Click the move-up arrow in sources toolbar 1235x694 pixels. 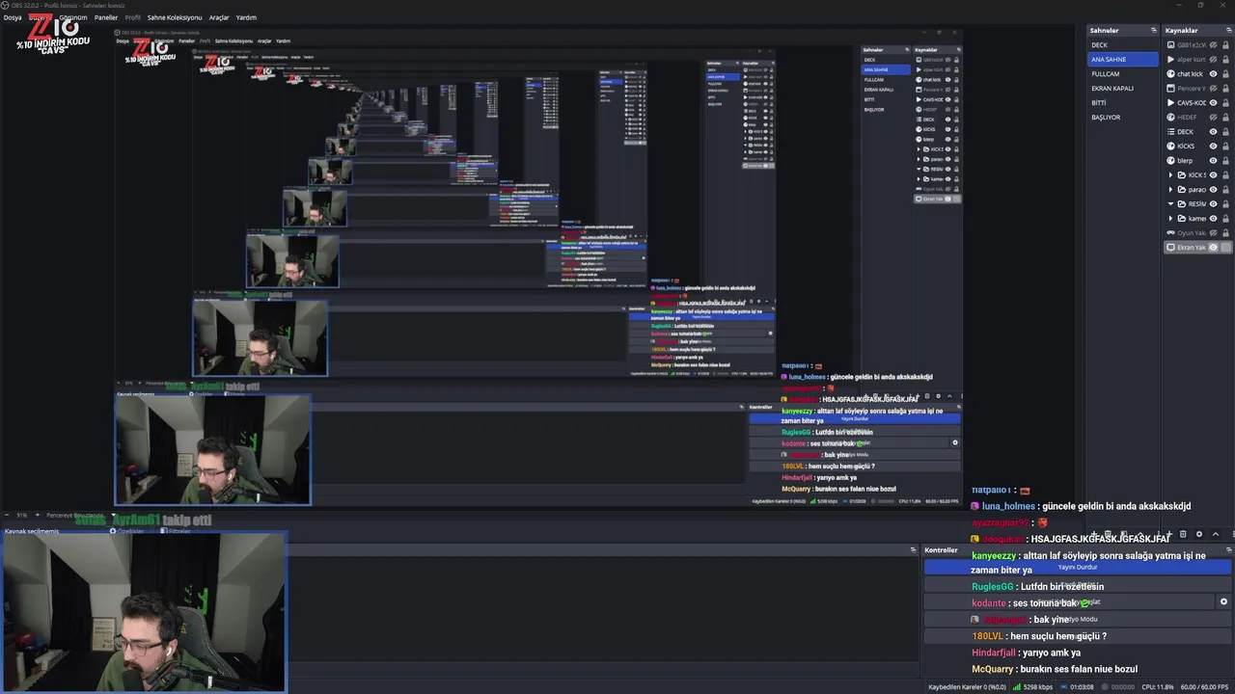[x=1215, y=534]
